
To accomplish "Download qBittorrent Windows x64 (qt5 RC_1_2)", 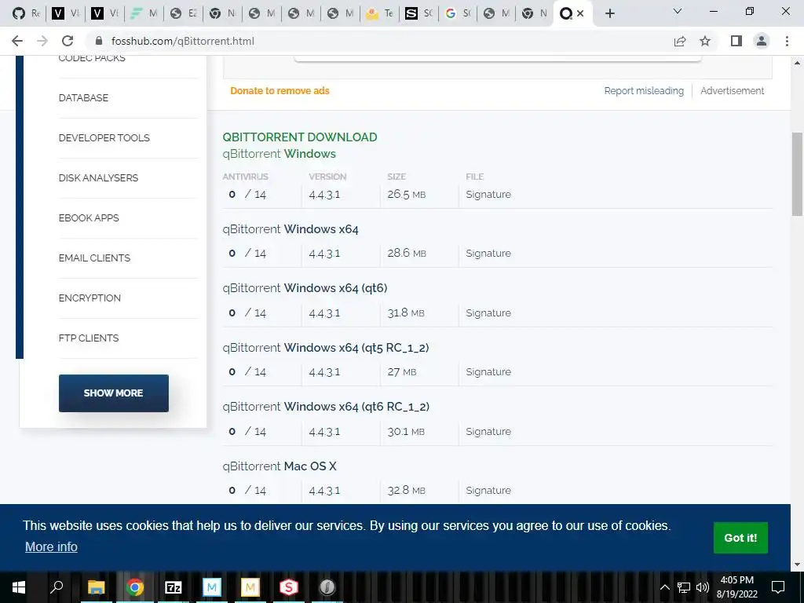I will click(x=326, y=348).
